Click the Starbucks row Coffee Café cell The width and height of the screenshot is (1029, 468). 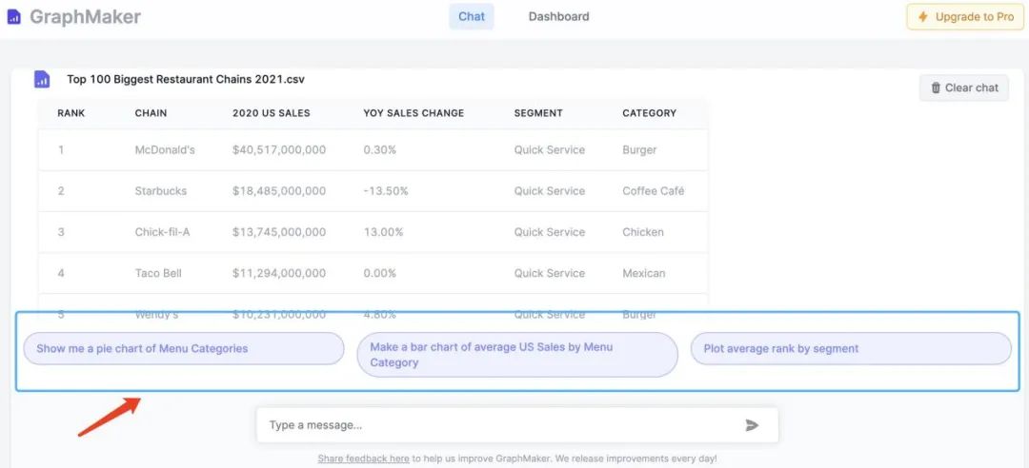653,191
